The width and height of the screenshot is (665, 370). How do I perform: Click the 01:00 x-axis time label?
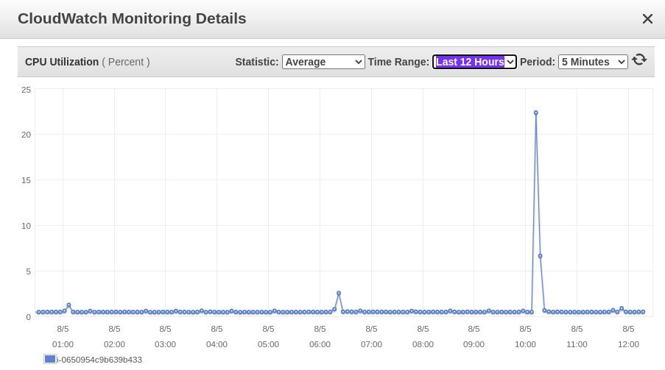pyautogui.click(x=63, y=344)
